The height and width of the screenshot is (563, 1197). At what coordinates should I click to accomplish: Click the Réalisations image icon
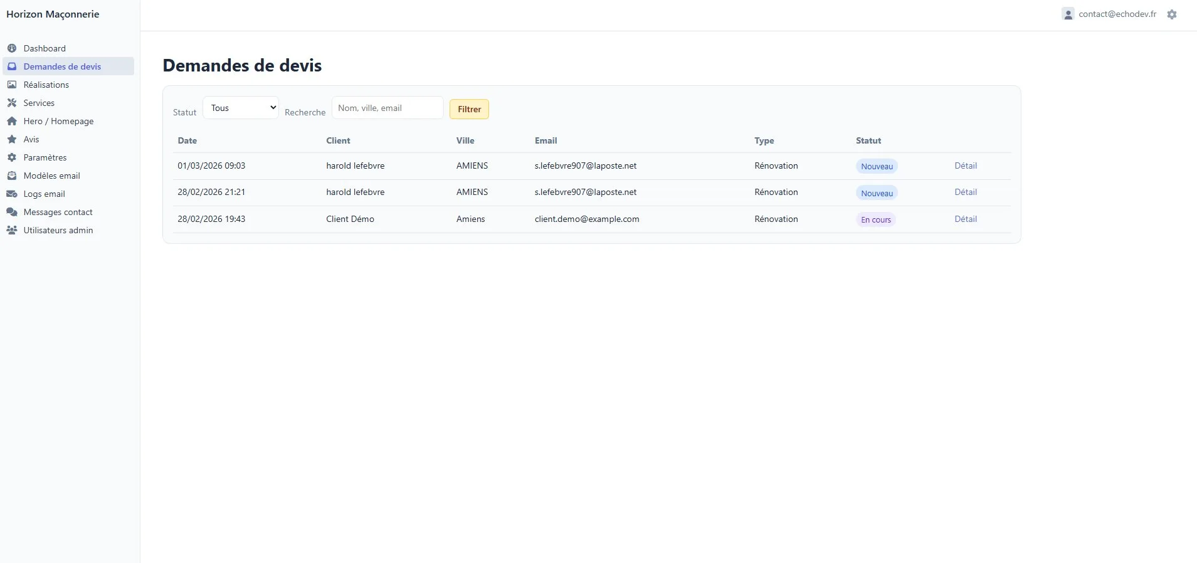click(x=12, y=85)
